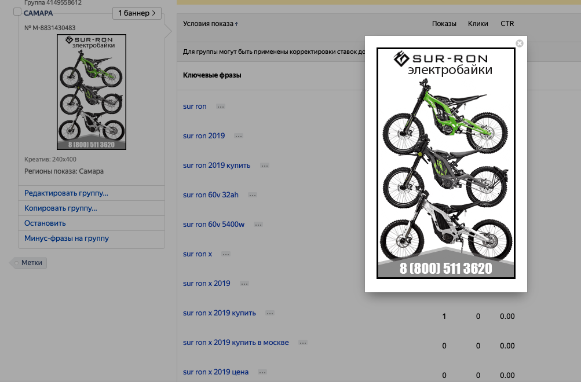581x382 pixels.
Task: Click the bid-adjustments notice text 'Для группы могут быть...'
Action: click(274, 52)
